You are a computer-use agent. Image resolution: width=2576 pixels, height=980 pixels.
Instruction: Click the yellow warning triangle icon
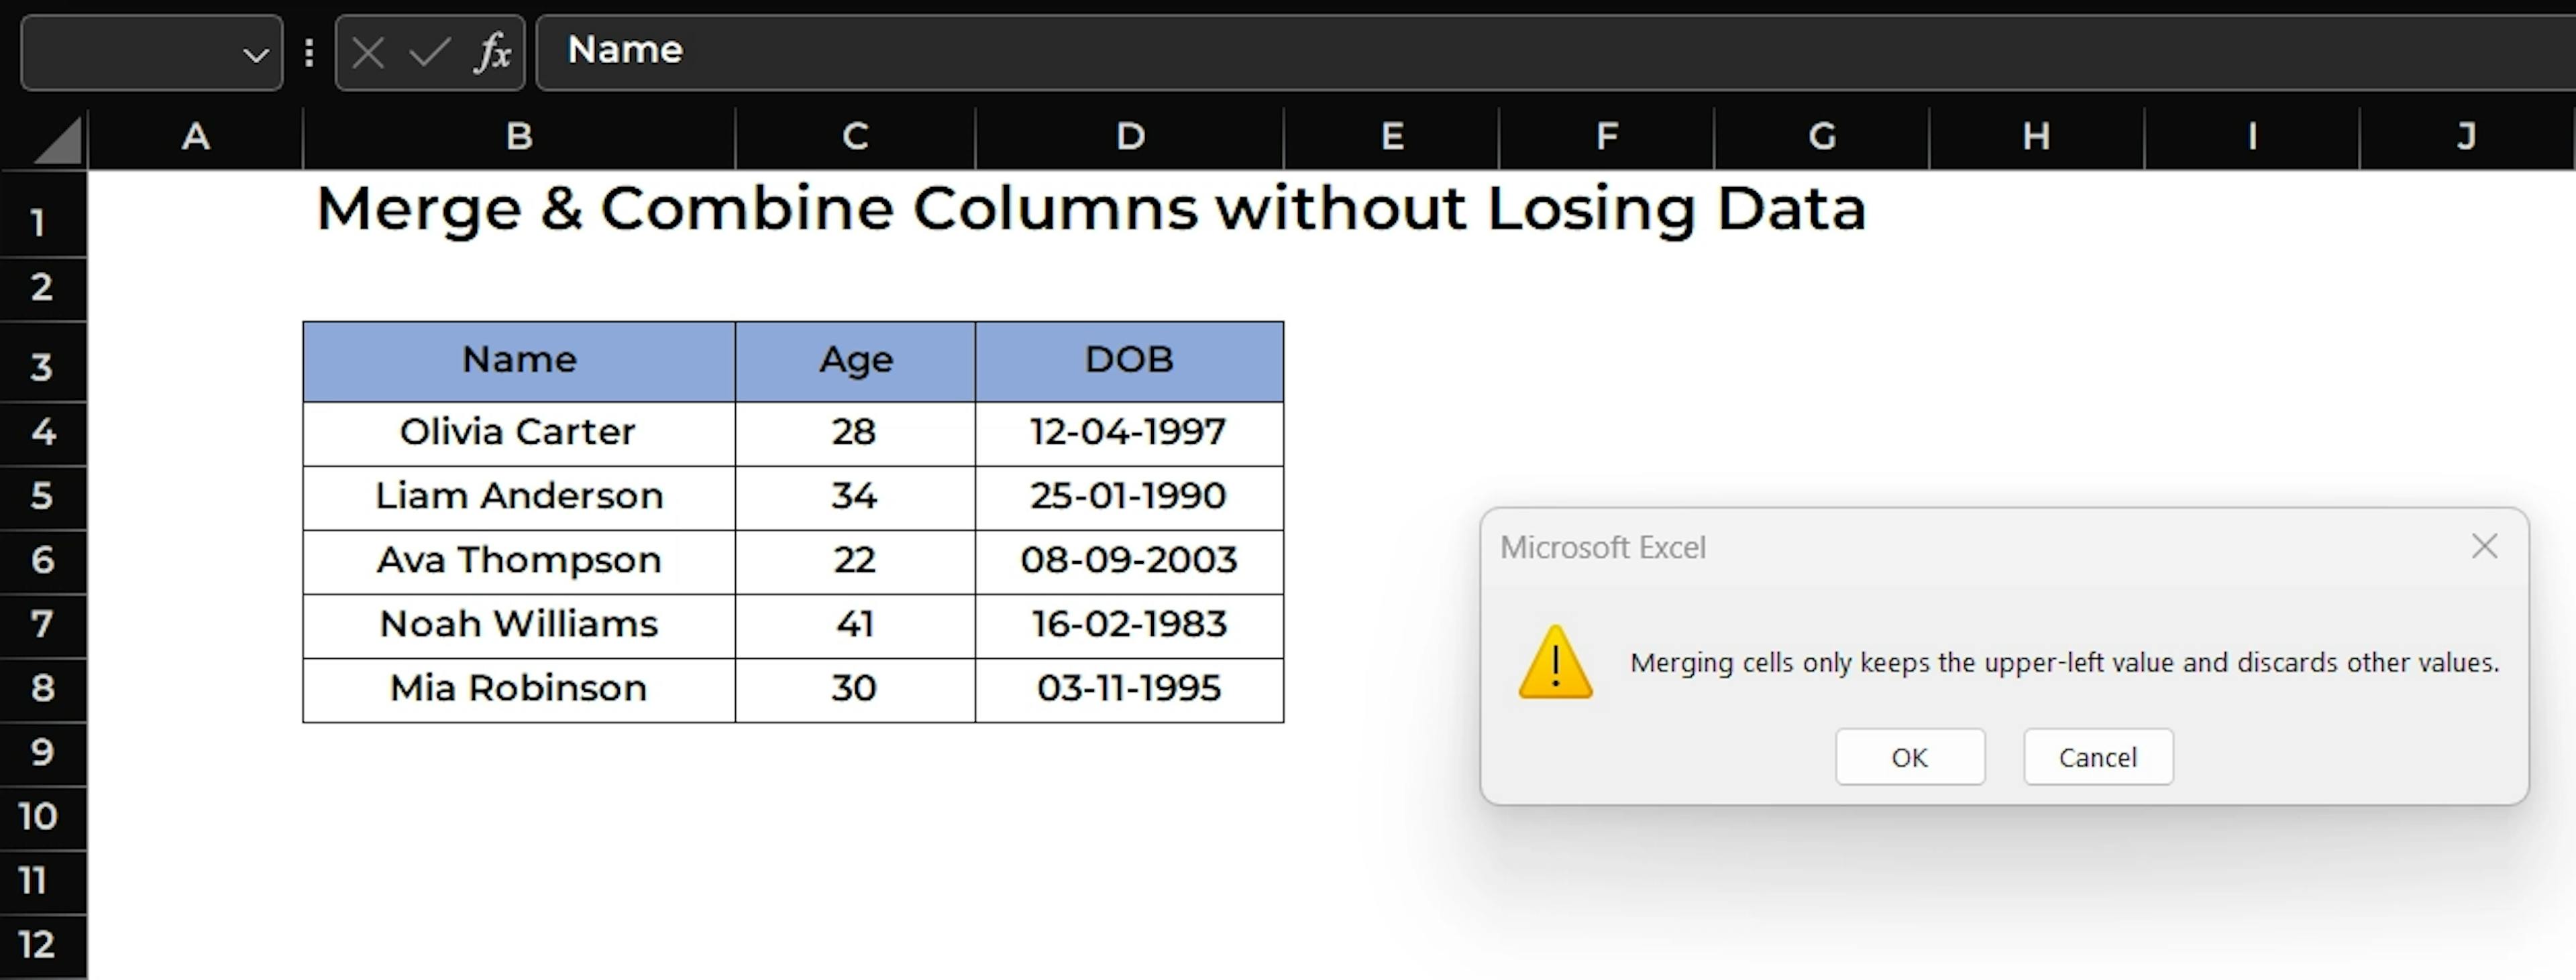click(1555, 664)
